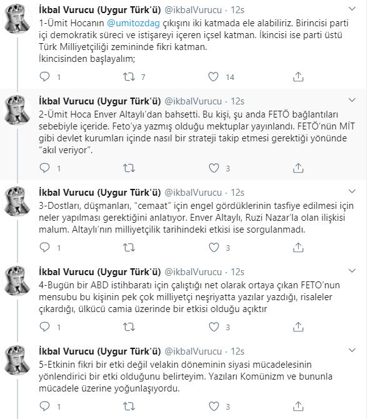This screenshot has width=368, height=419.
Task: Open the profile avatar beside tweet 5
Action: (x=17, y=360)
